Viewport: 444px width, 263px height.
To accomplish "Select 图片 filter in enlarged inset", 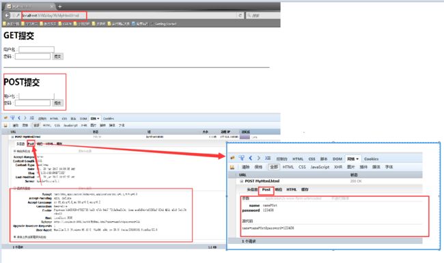I will tap(351, 167).
